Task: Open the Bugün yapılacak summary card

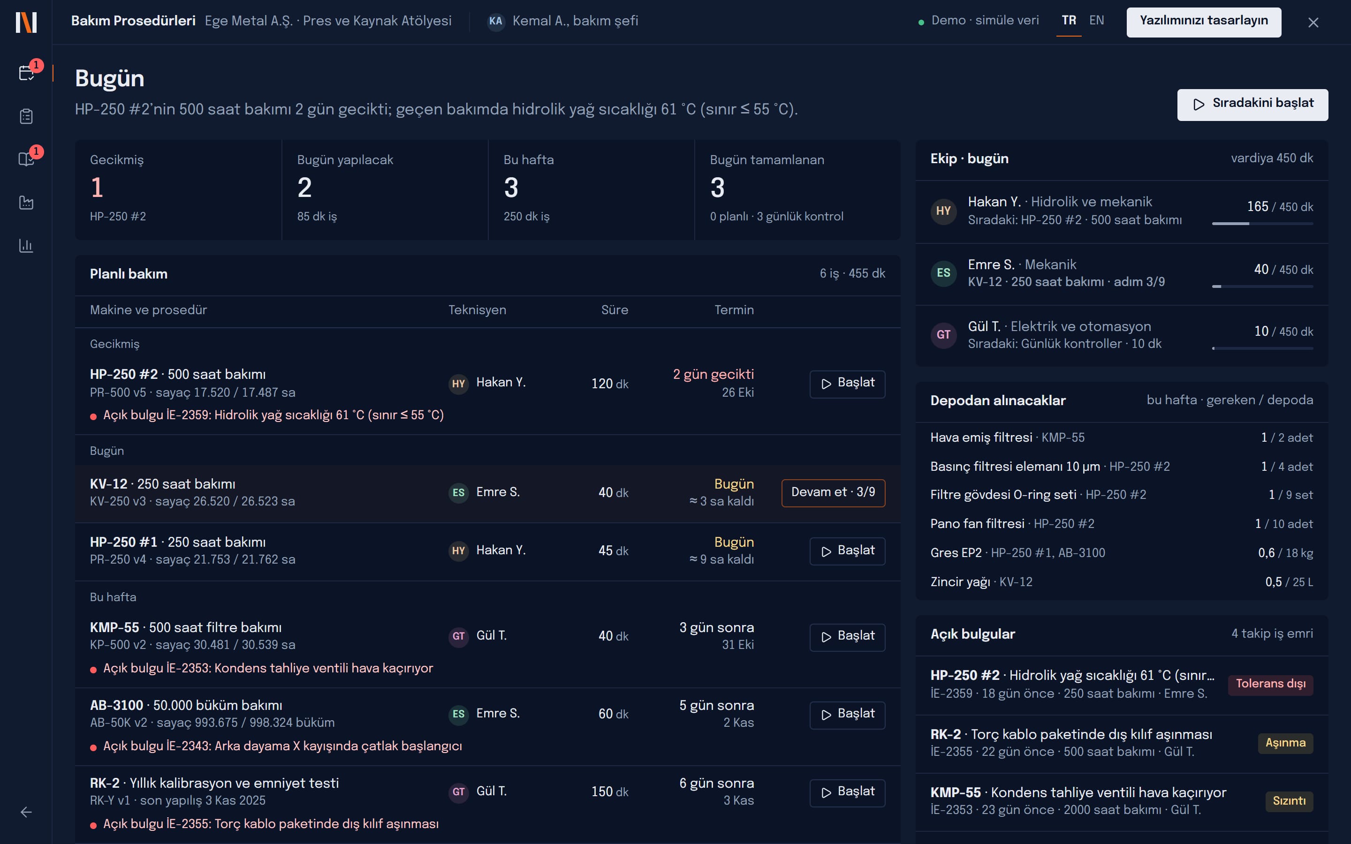Action: (385, 190)
